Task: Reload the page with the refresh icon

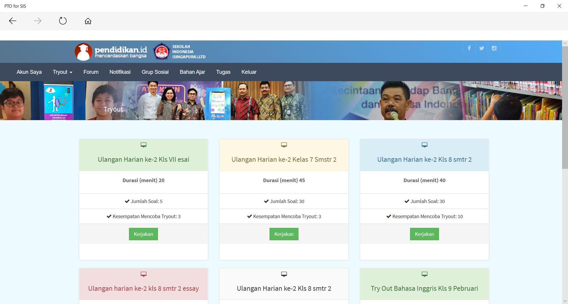Action: [x=63, y=21]
